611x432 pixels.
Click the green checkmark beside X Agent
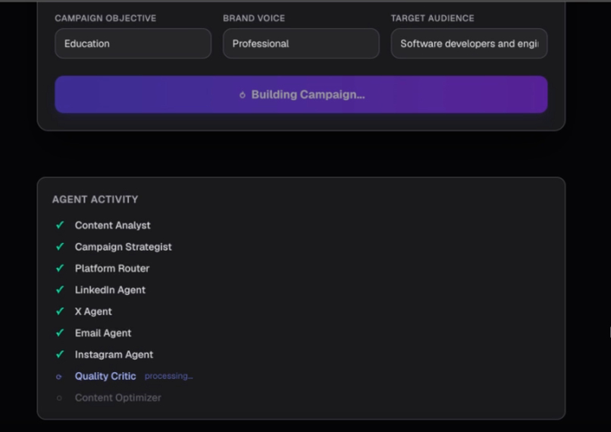tap(60, 311)
